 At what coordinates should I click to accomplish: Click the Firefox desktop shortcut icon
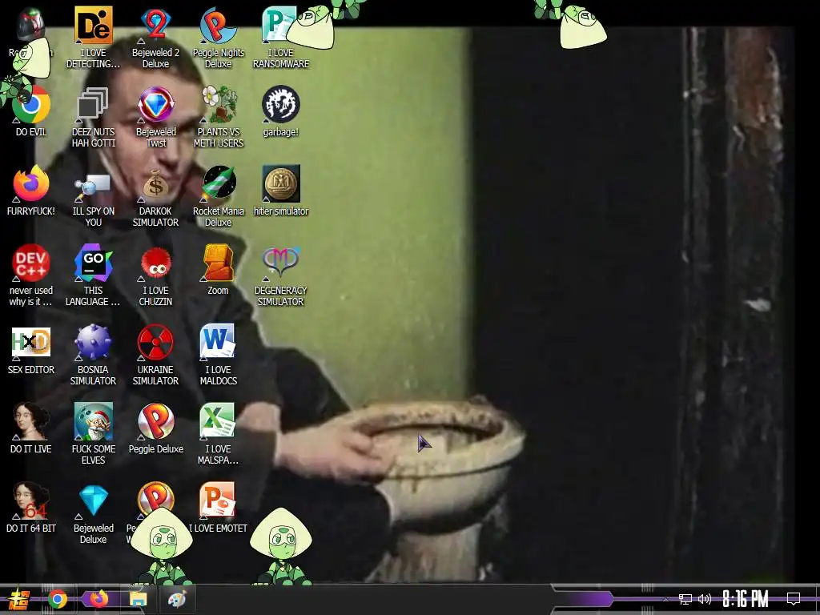click(x=31, y=183)
